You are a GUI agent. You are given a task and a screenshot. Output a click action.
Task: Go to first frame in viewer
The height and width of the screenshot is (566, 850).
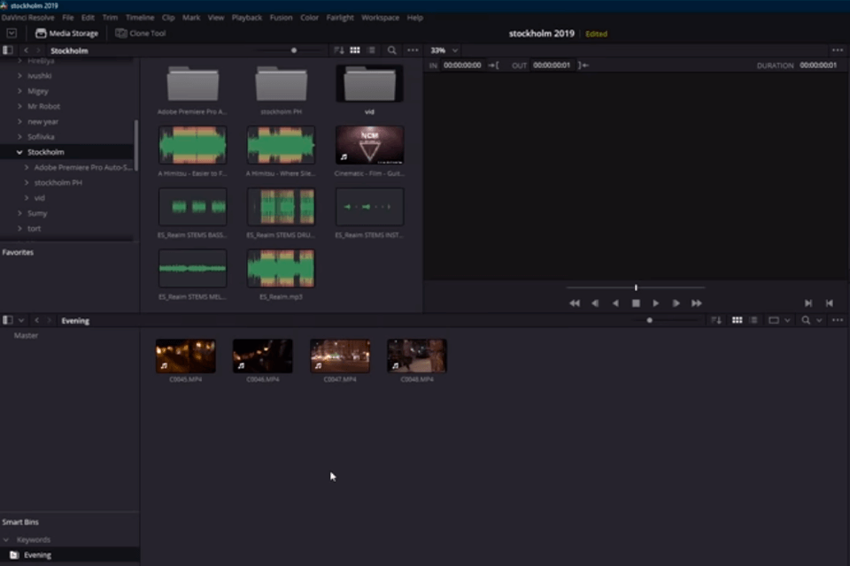click(575, 303)
